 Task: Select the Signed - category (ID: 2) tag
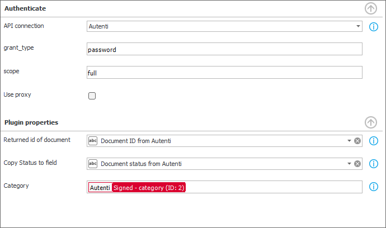[x=149, y=188]
